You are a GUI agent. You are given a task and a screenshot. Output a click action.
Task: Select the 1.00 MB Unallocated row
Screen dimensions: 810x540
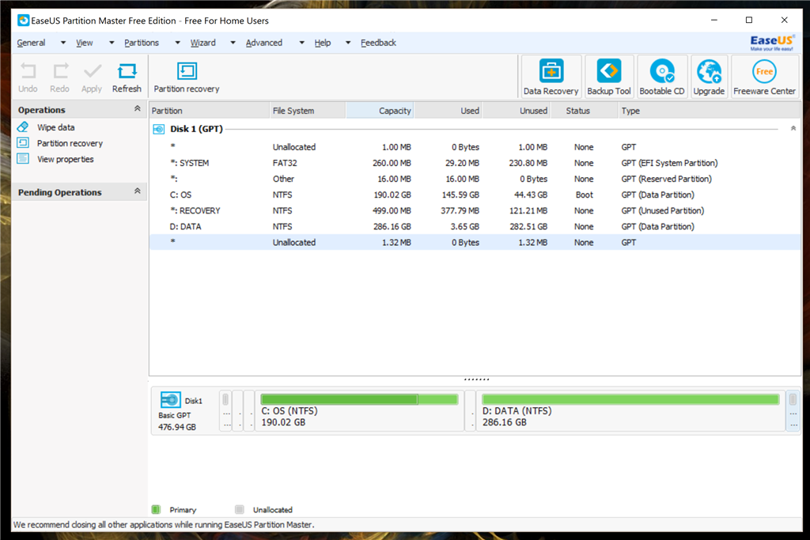coord(475,147)
